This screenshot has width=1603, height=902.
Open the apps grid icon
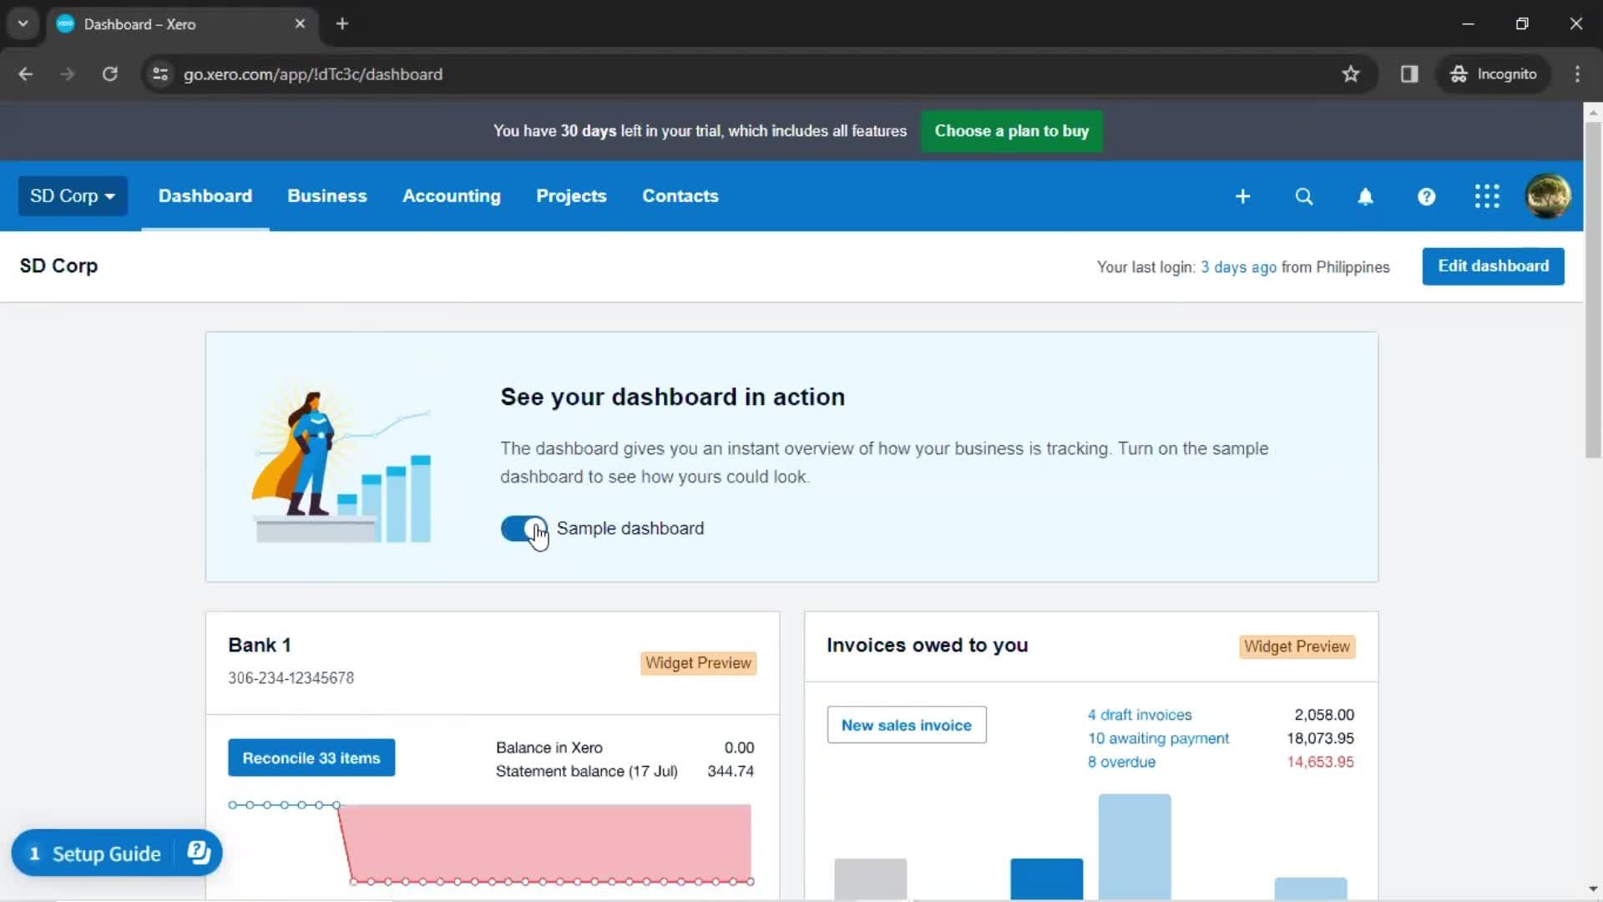pos(1487,196)
